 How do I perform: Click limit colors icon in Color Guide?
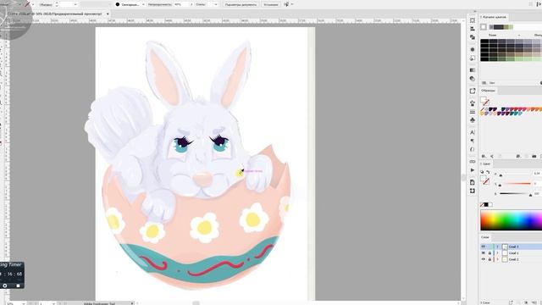[x=484, y=83]
